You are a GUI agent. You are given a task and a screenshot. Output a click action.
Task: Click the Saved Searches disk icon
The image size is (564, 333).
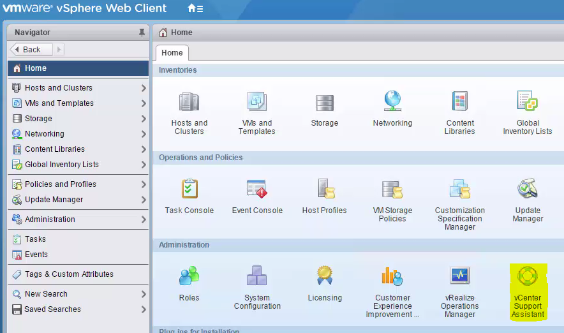pos(17,309)
